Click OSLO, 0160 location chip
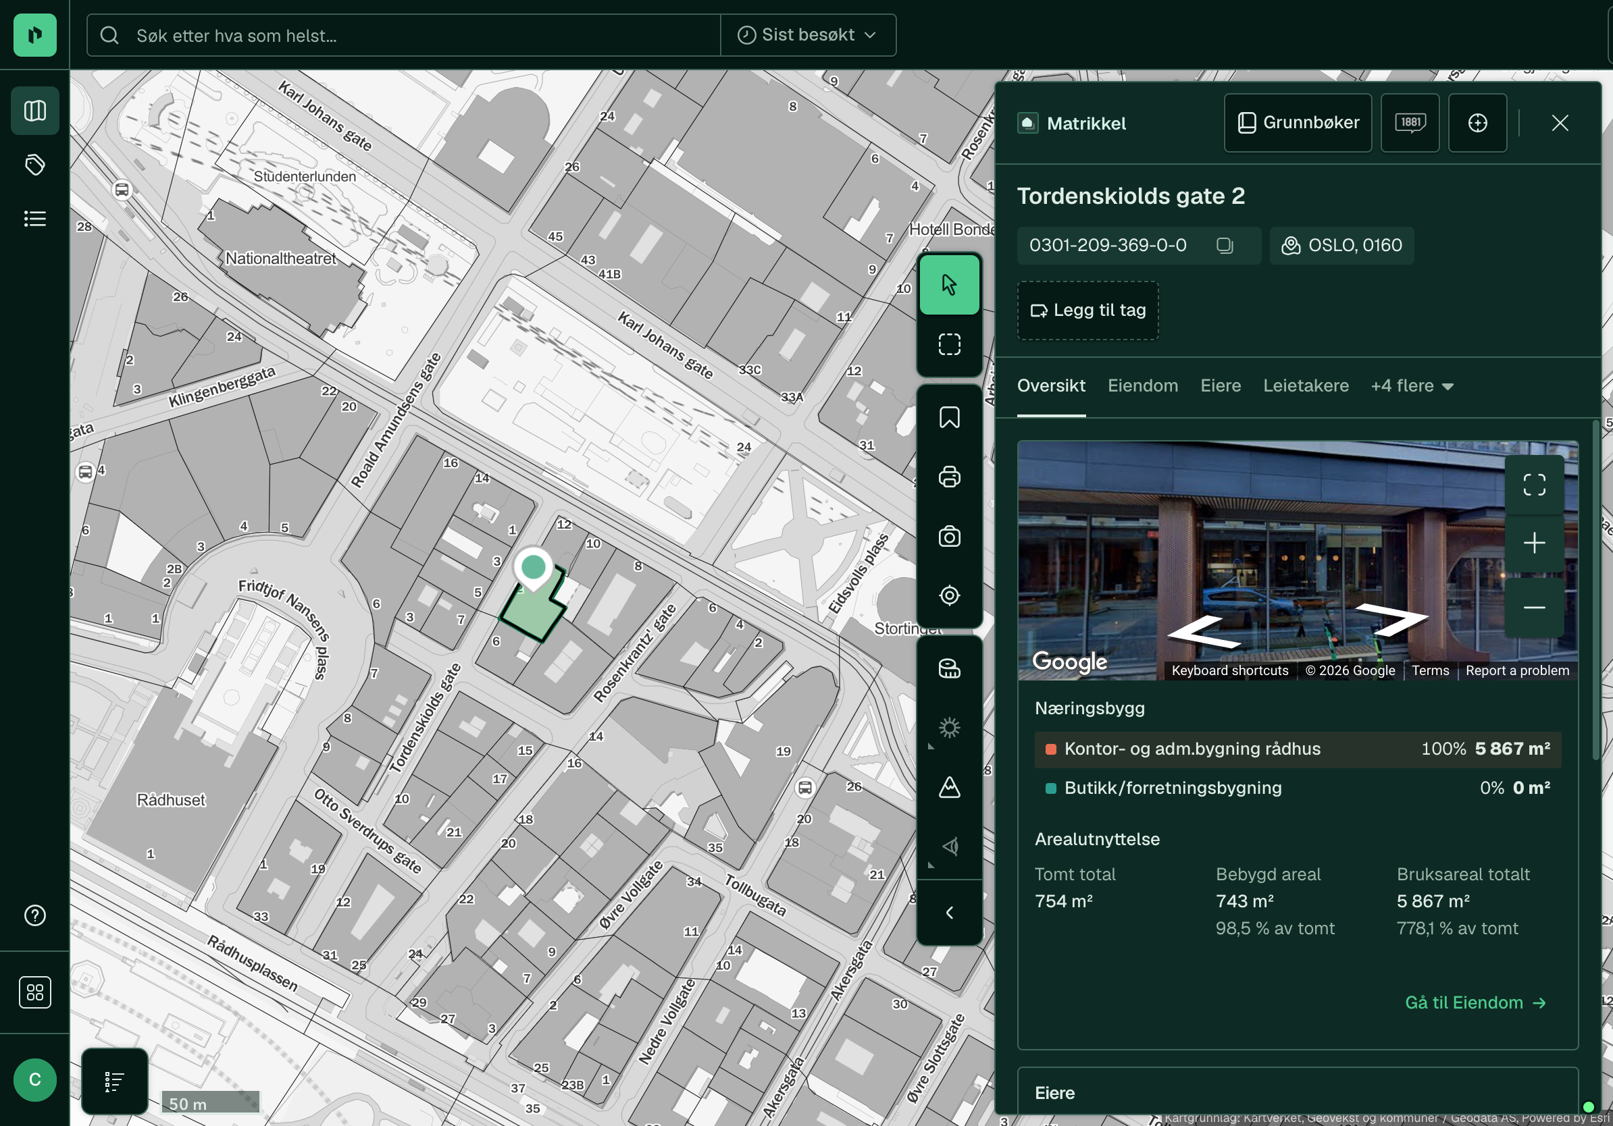 coord(1341,245)
